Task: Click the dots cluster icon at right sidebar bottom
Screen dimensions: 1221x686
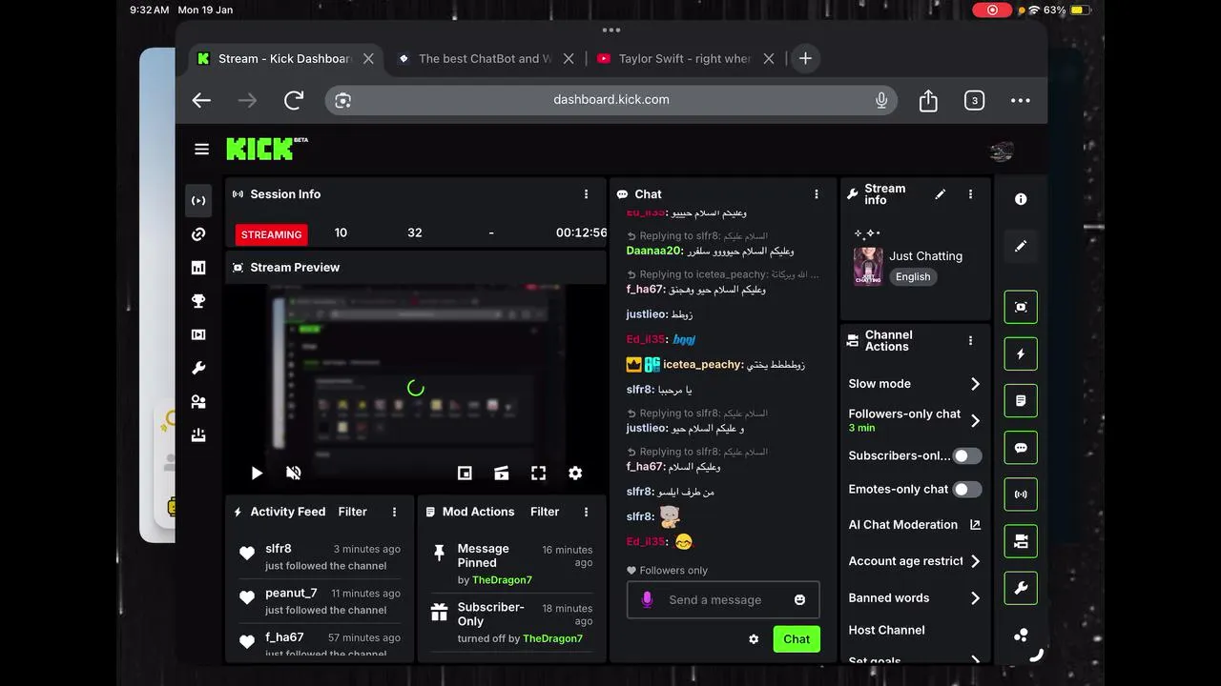Action: tap(1021, 636)
